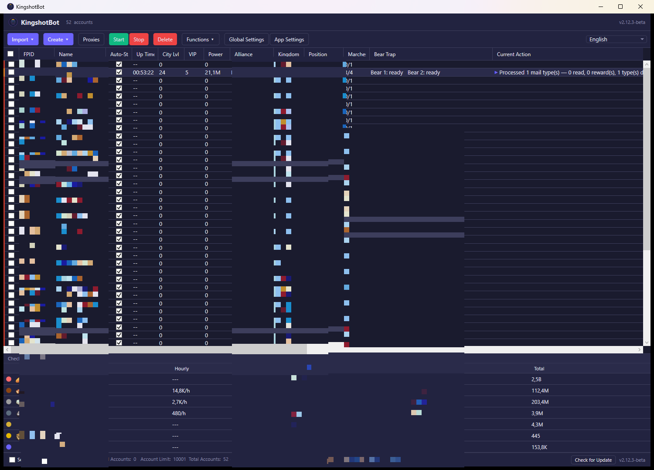Open the Import dropdown
Viewport: 654px width, 470px height.
point(23,39)
